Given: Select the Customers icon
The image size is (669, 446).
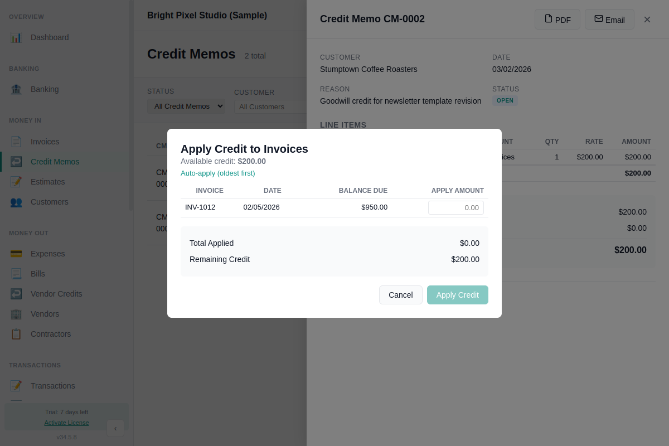Looking at the screenshot, I should (x=17, y=202).
